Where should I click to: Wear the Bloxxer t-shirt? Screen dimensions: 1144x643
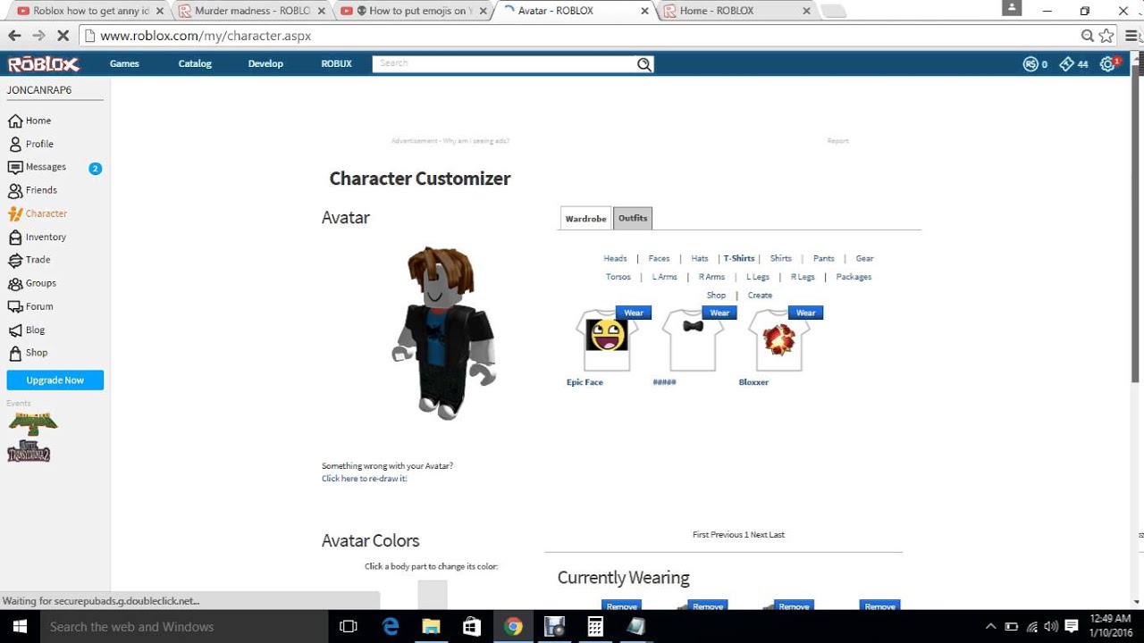coord(805,313)
